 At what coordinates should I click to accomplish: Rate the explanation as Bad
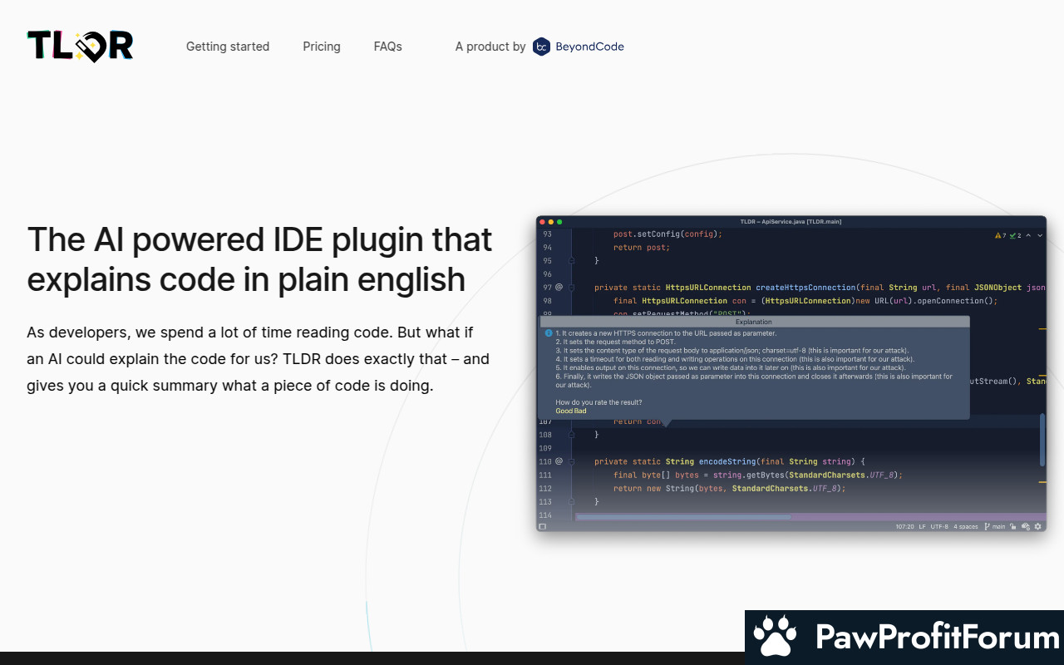point(579,411)
